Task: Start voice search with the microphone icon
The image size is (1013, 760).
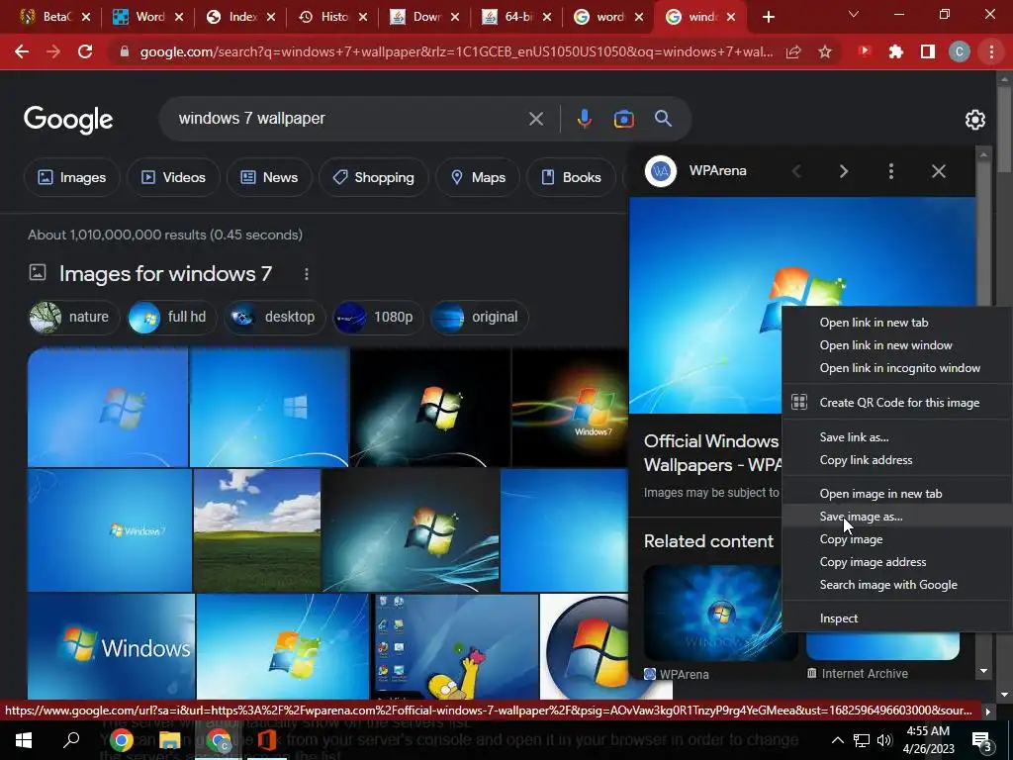Action: [x=584, y=119]
